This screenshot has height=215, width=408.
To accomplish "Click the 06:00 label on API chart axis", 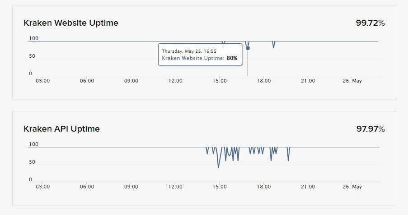I will (x=87, y=187).
